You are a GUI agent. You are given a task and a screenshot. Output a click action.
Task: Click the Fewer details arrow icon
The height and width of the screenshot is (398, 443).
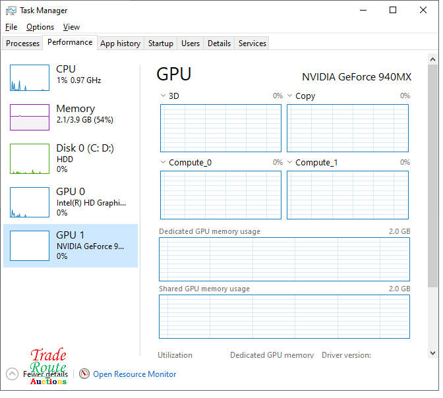pyautogui.click(x=12, y=374)
